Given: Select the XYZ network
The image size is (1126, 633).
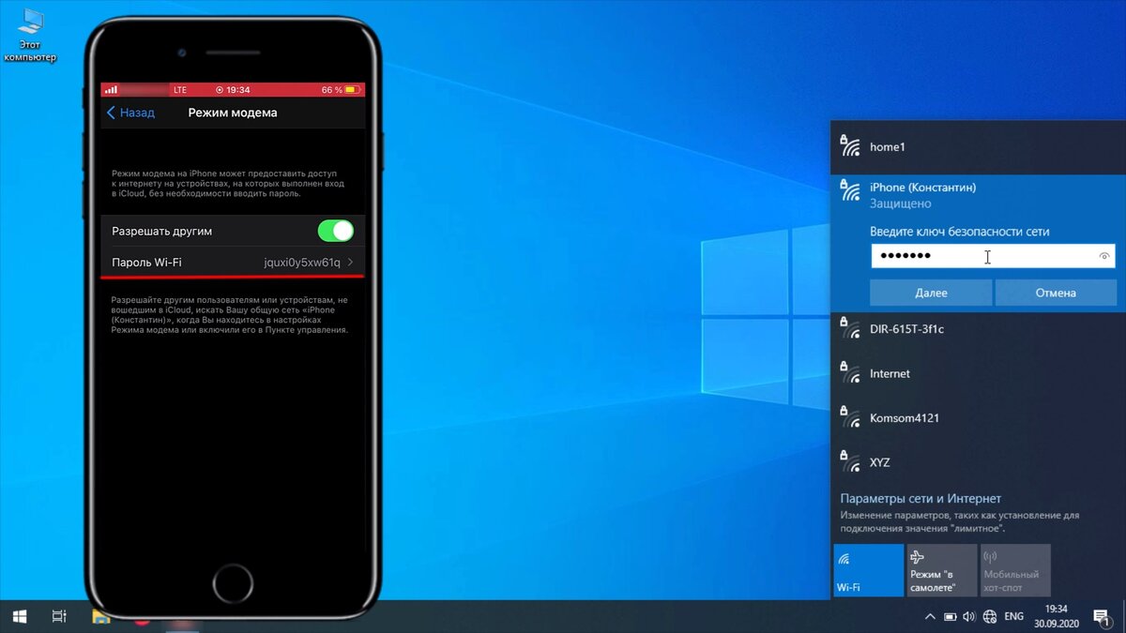Looking at the screenshot, I should click(978, 462).
